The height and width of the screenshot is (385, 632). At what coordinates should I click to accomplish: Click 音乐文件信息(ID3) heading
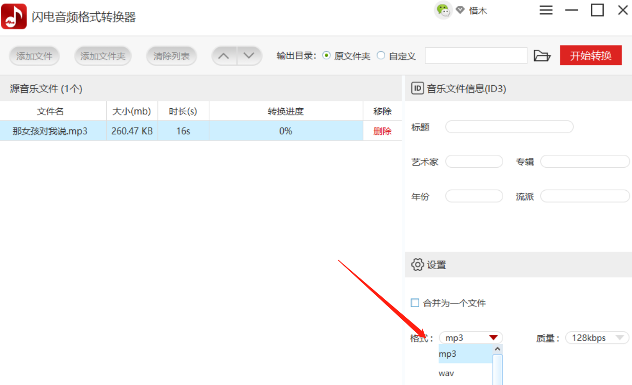point(466,89)
